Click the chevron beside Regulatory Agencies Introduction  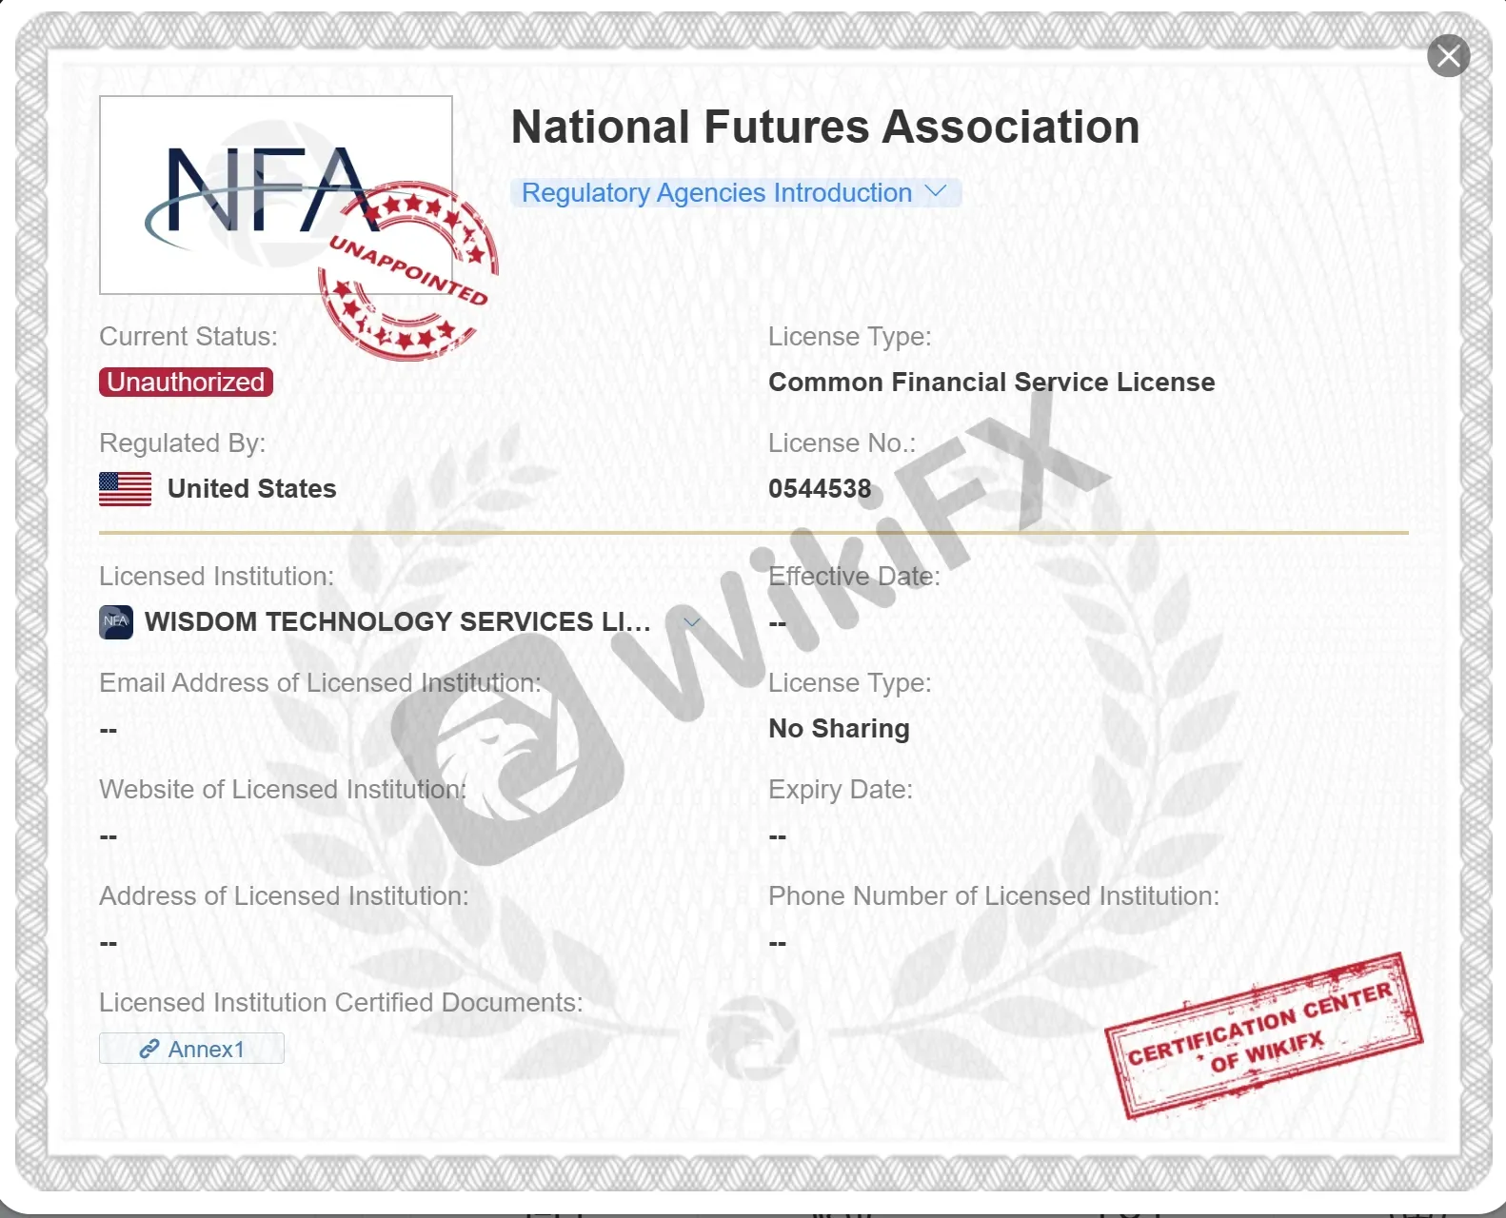(x=936, y=191)
